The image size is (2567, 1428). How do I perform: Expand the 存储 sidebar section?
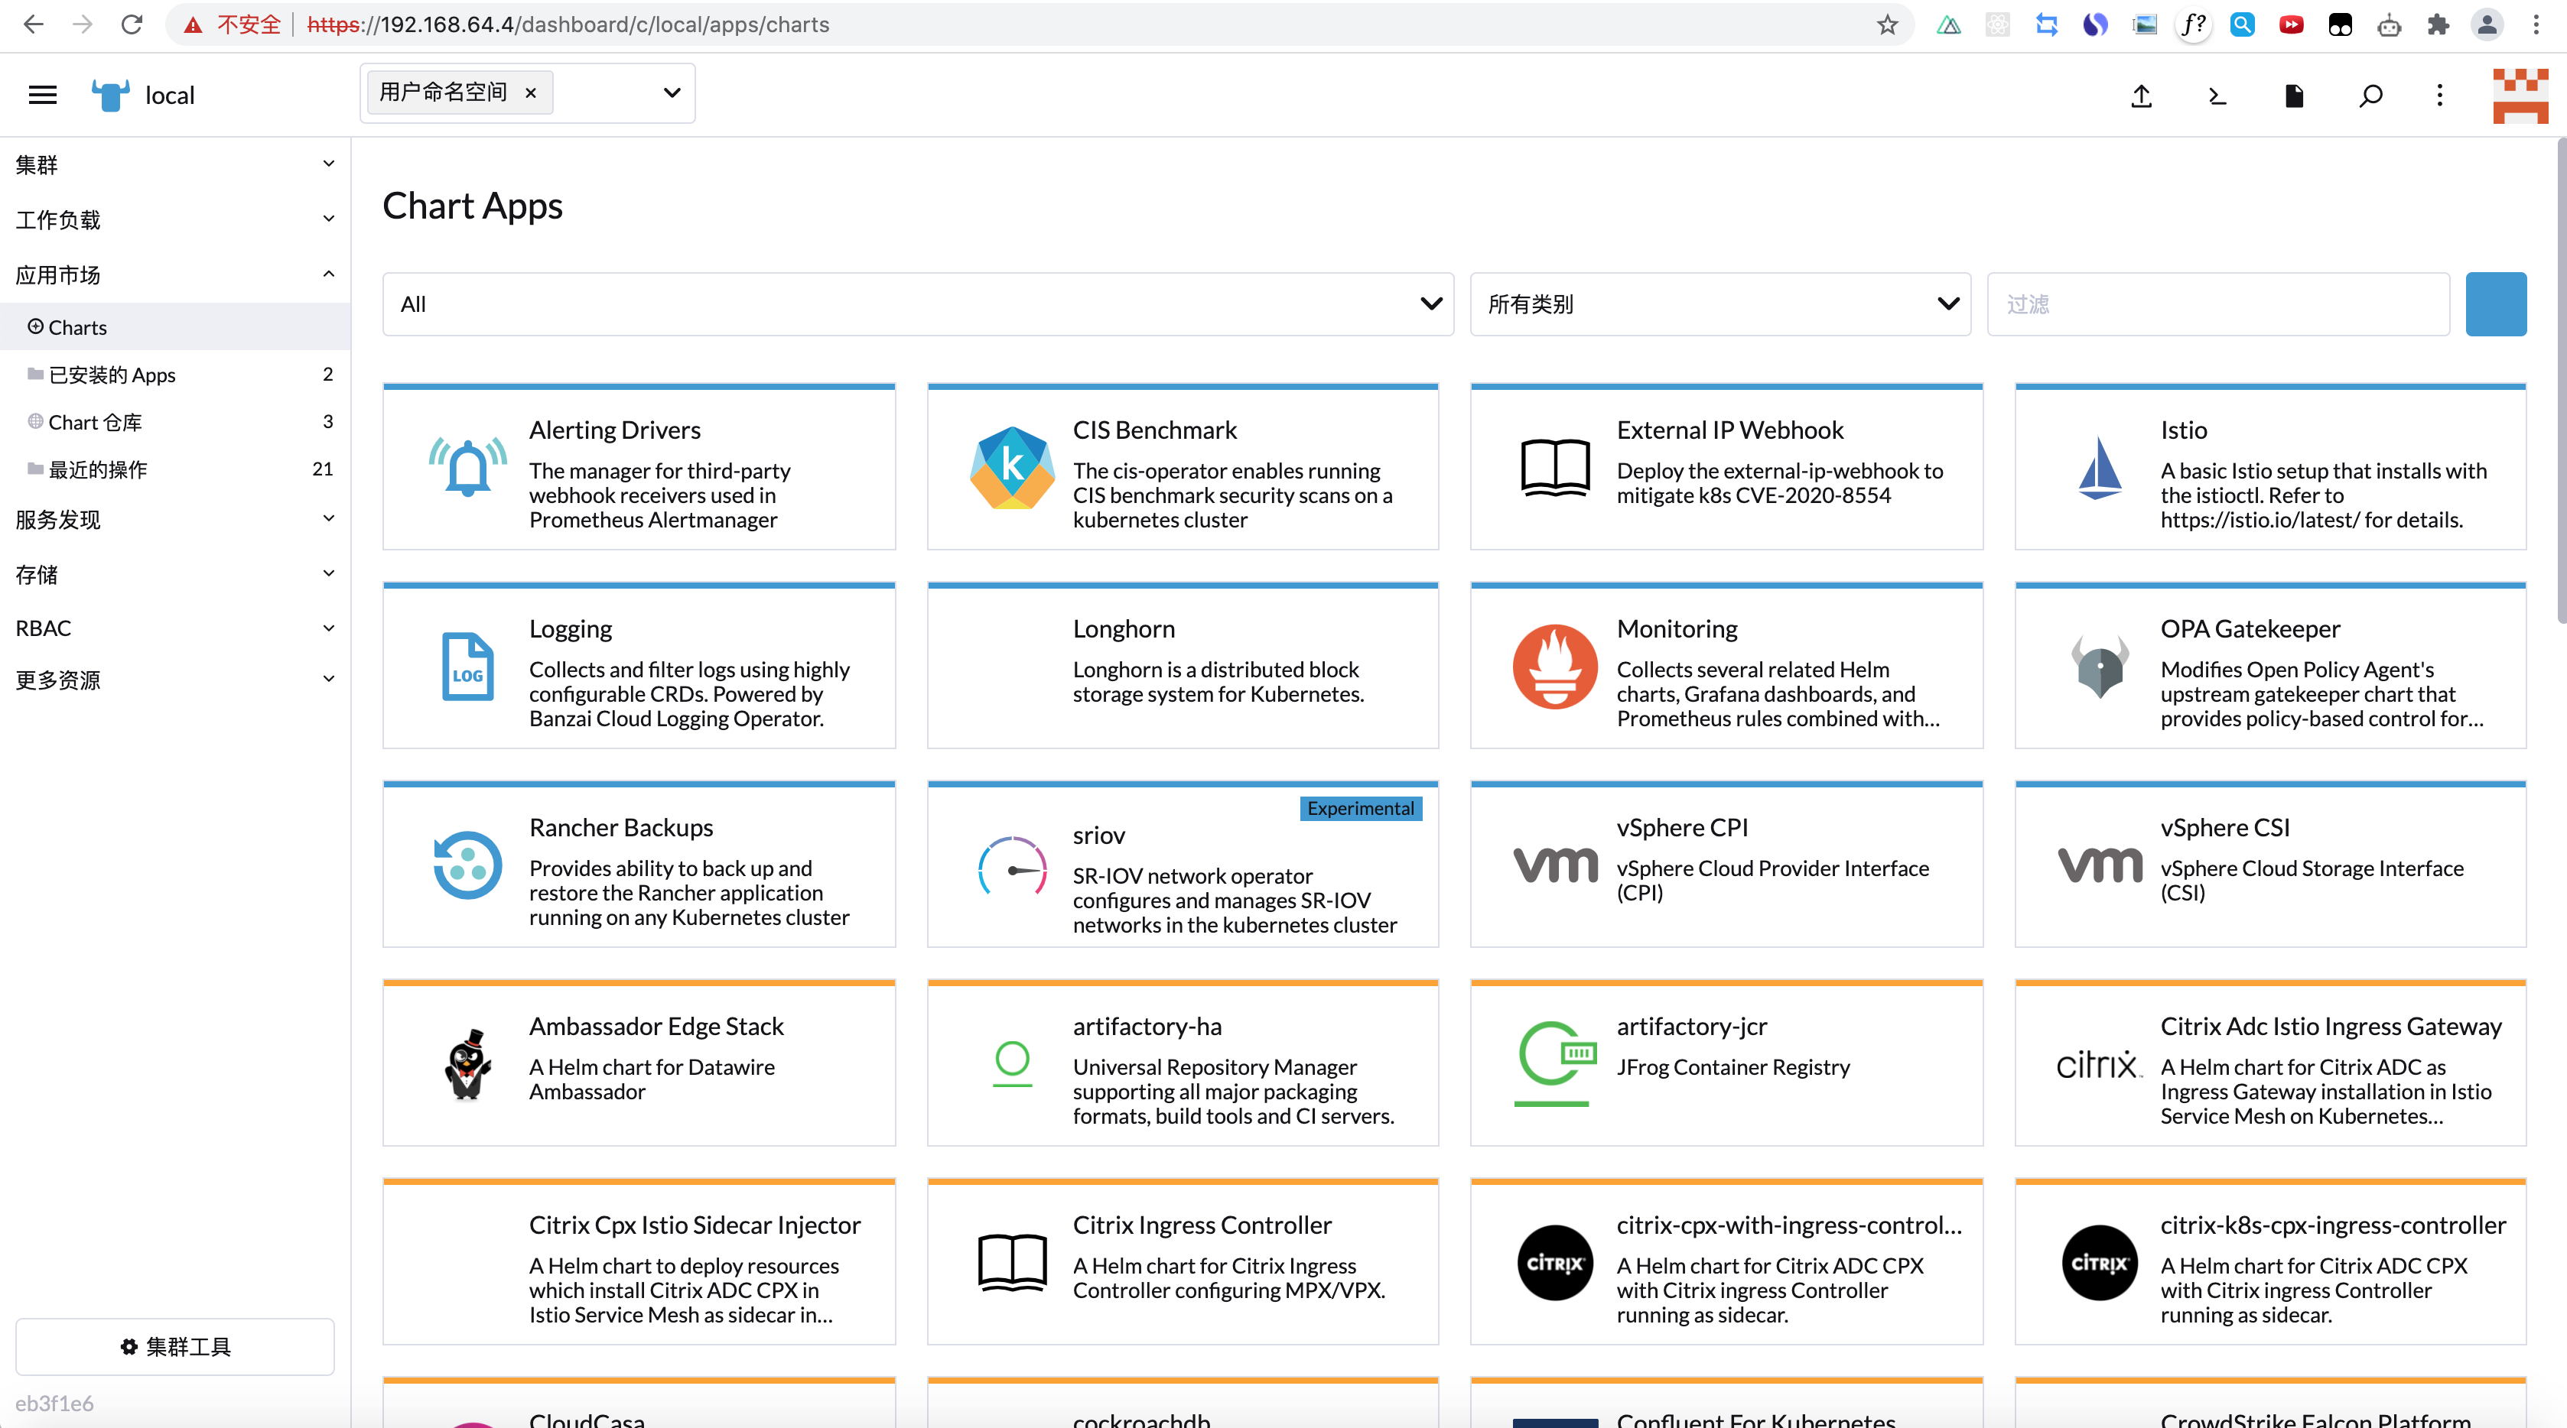click(x=174, y=573)
